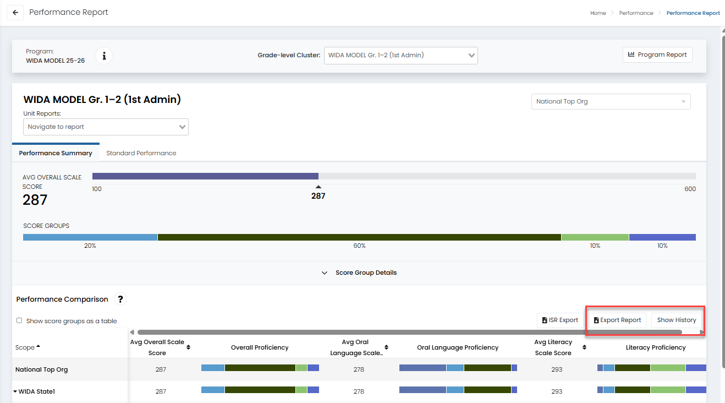Collapse the WIDA State1 row

coord(15,391)
